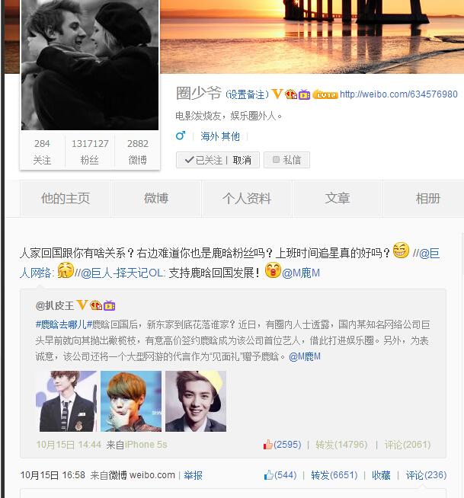464x498 pixels.
Task: Click the male gender symbol icon
Action: tap(181, 136)
